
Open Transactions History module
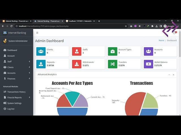tap(16, 92)
